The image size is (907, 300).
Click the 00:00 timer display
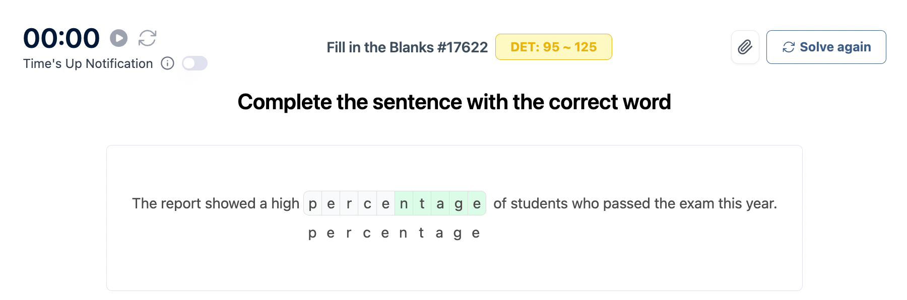coord(61,38)
